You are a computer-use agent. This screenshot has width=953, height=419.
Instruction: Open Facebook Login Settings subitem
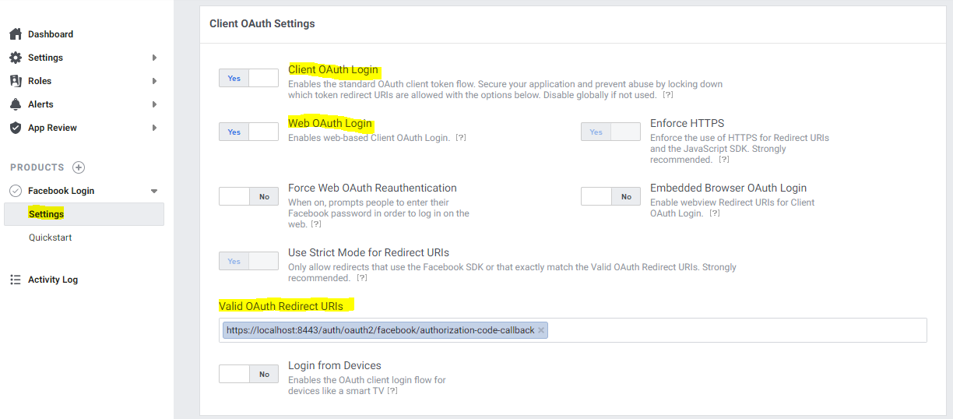point(84,214)
